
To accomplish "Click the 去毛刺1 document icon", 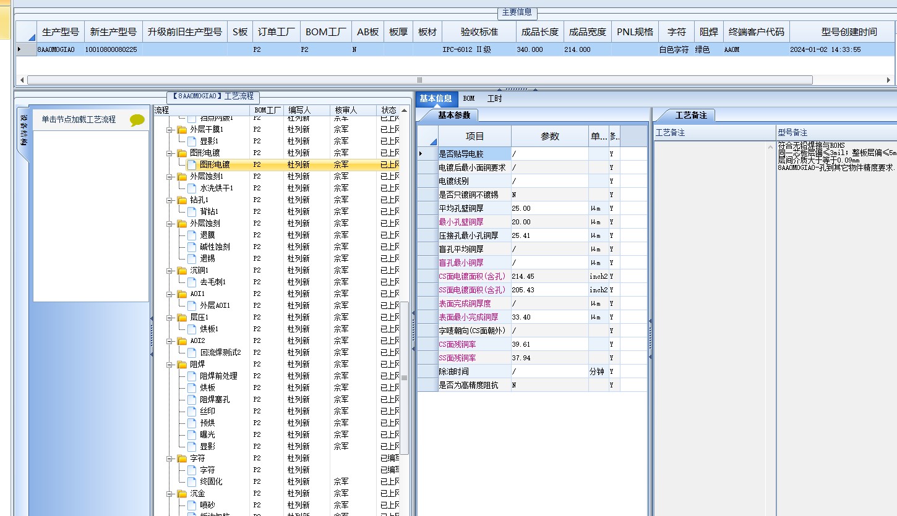I will [192, 282].
